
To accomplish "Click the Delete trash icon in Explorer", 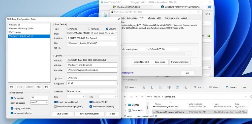I will point(186,87).
